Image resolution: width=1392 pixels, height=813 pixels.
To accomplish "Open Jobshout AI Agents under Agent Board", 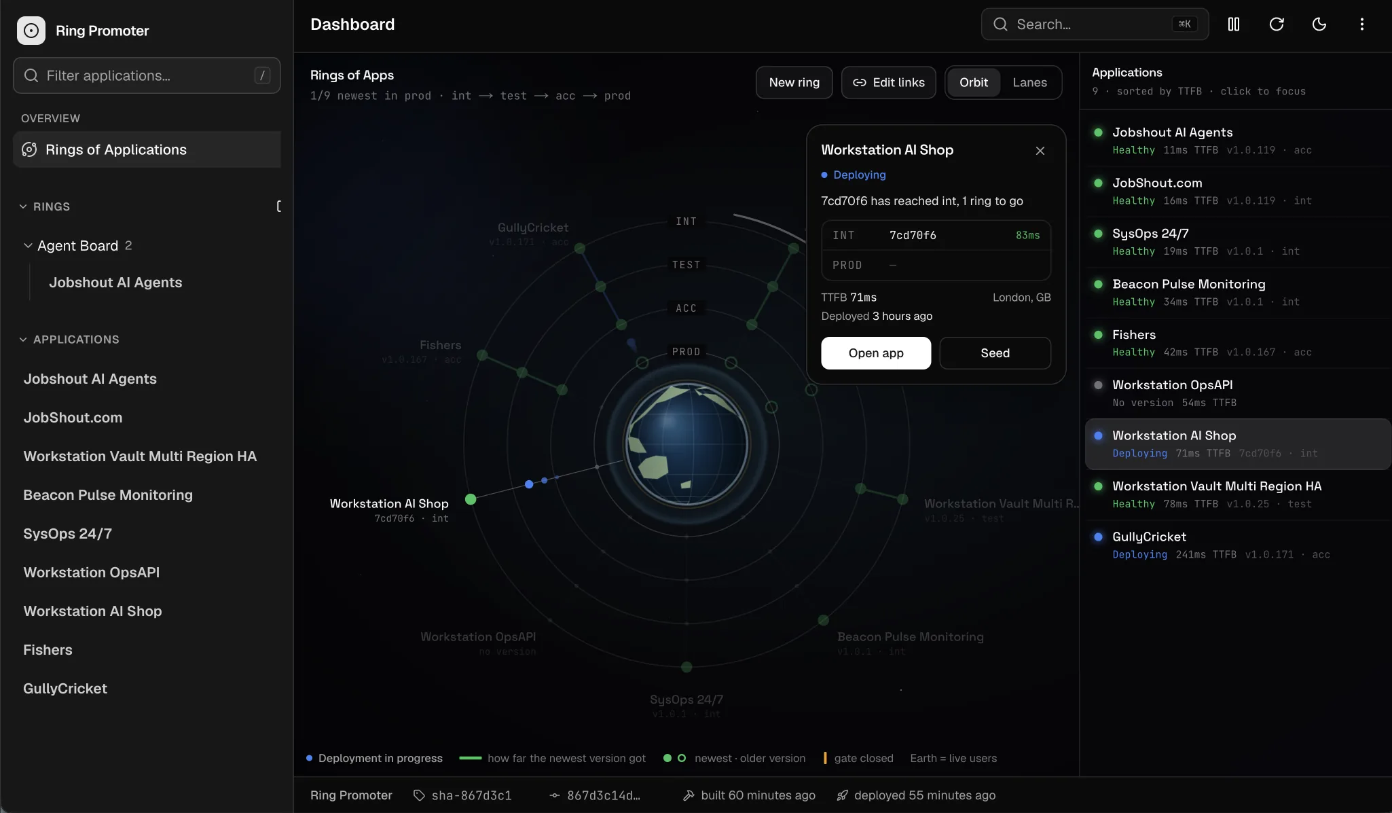I will point(115,283).
